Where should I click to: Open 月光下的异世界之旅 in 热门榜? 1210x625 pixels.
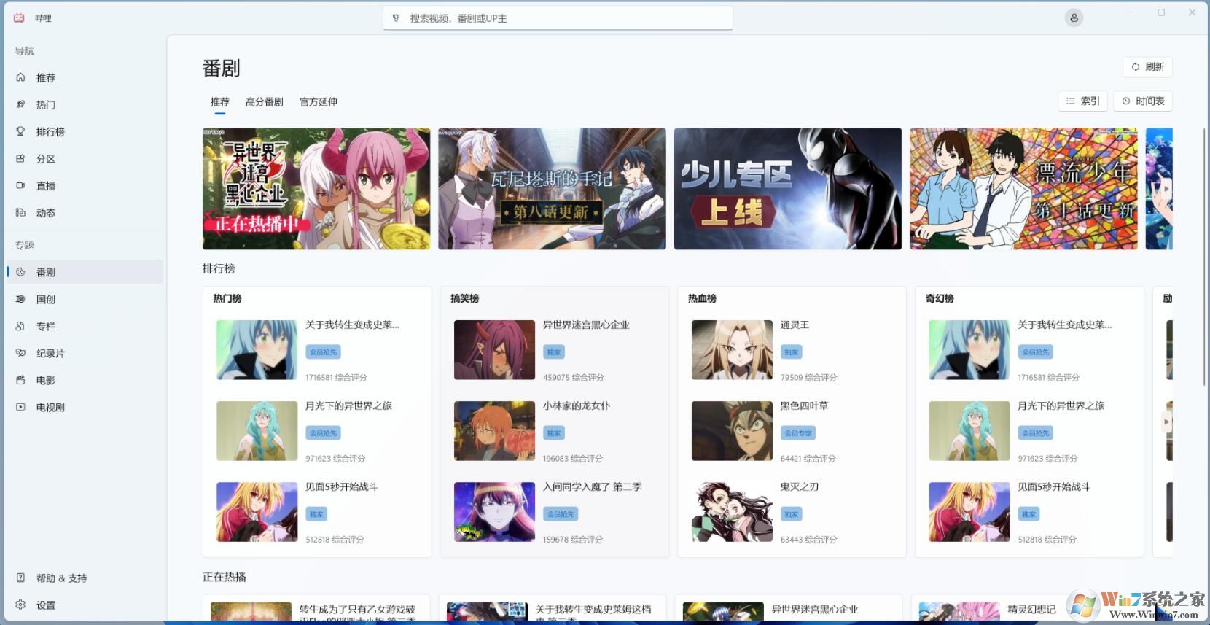click(317, 431)
